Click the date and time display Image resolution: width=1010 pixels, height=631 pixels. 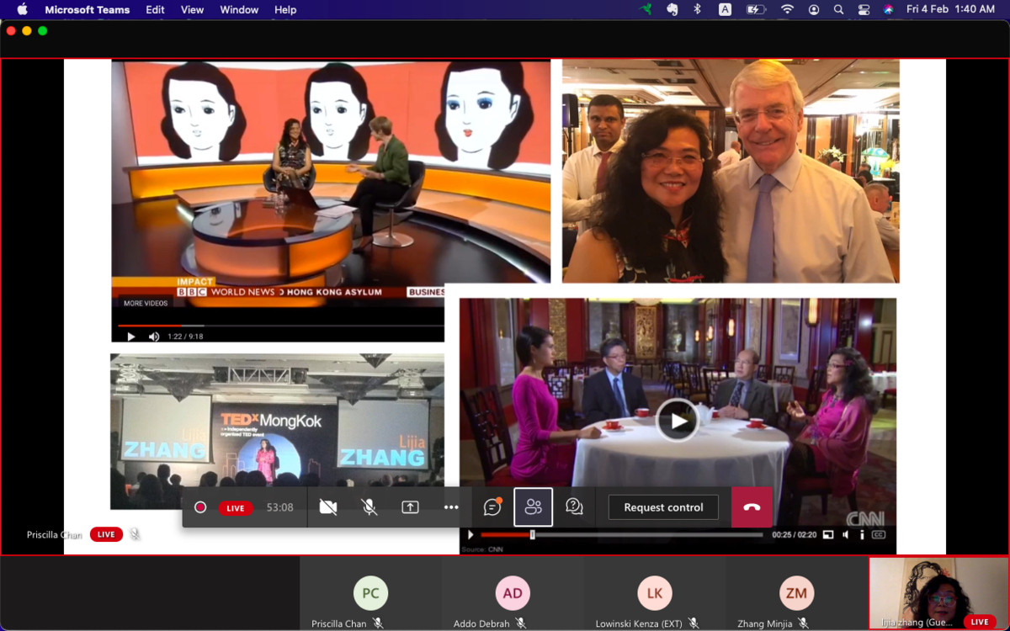[x=950, y=9]
